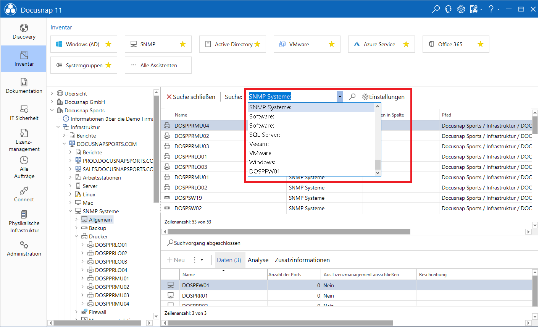Sort results by Pfad column header

point(485,115)
